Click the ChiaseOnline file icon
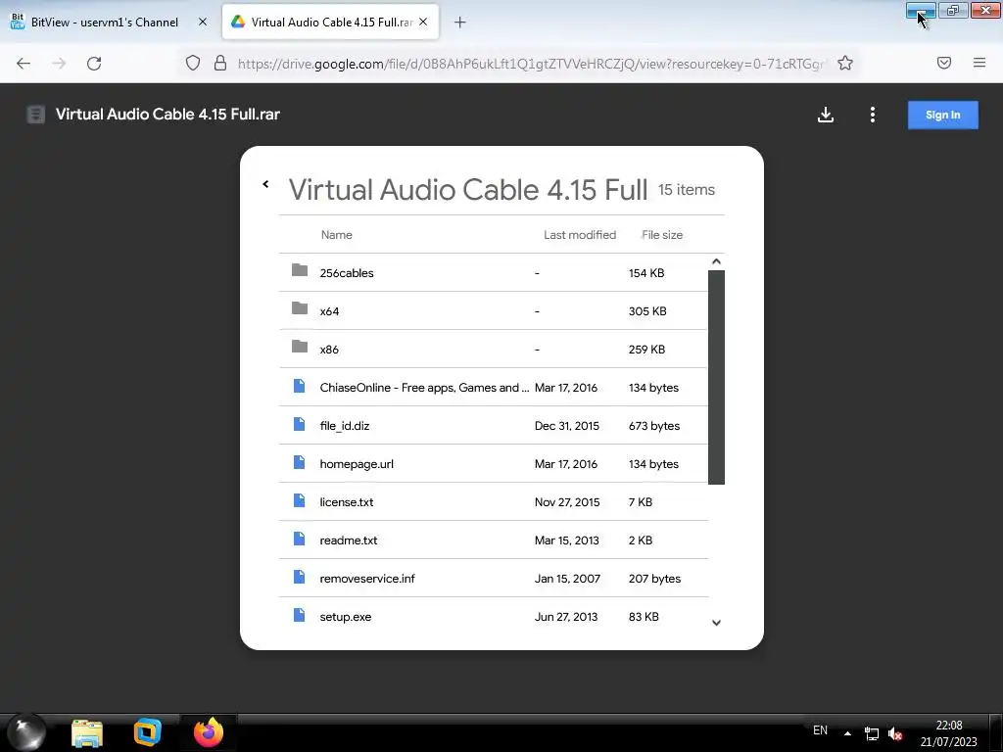Image resolution: width=1003 pixels, height=752 pixels. [x=299, y=386]
